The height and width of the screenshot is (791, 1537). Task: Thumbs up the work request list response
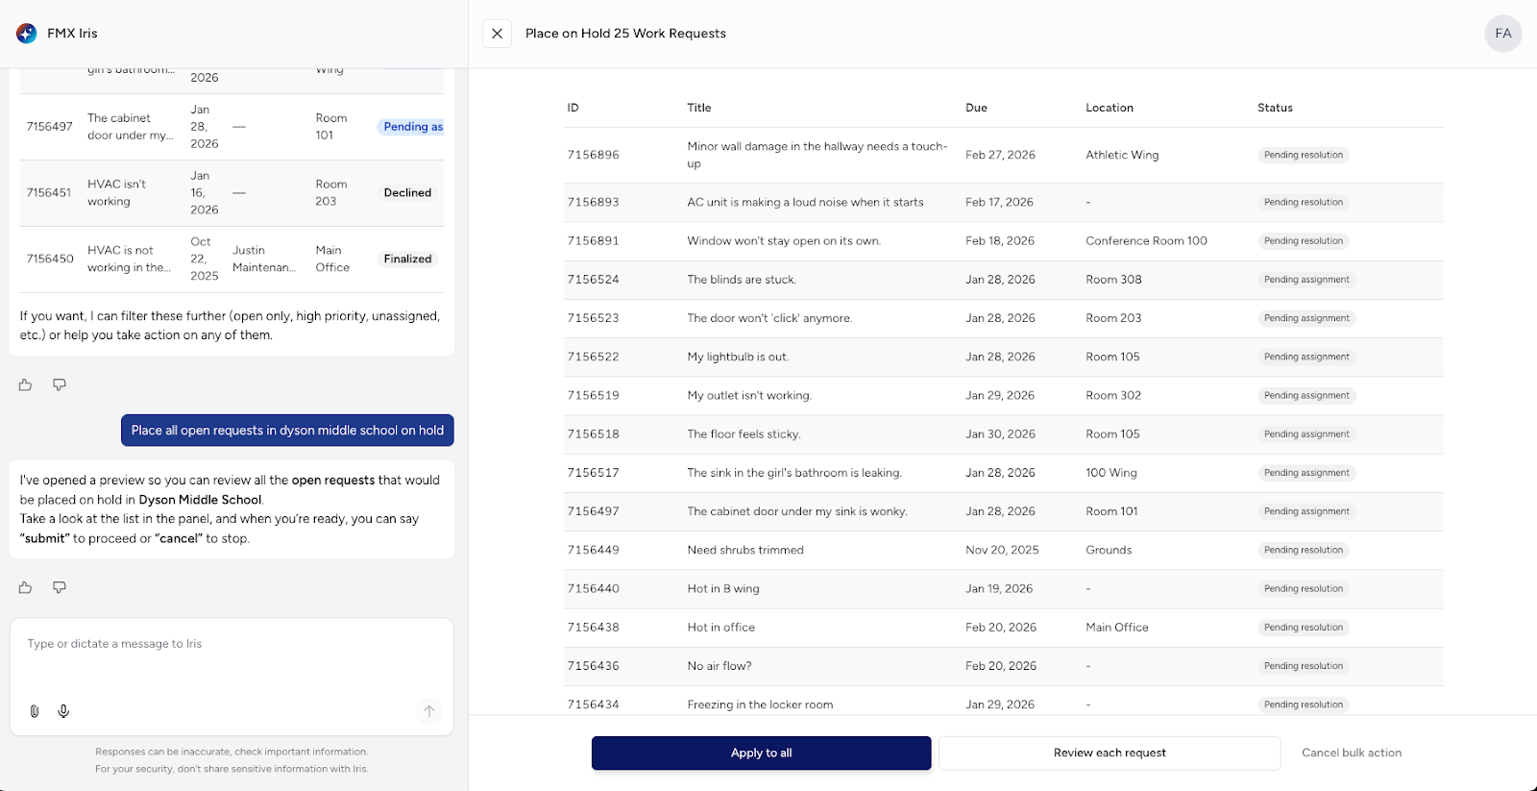pos(25,385)
